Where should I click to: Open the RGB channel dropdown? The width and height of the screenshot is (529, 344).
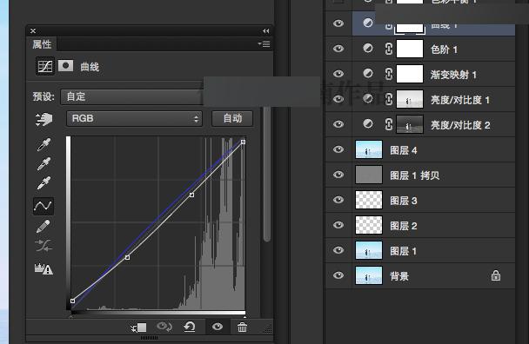pyautogui.click(x=134, y=119)
